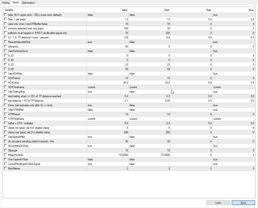Screen dimensions: 258x208
Task: Check the MagicNumber checkbox
Action: coord(6,155)
